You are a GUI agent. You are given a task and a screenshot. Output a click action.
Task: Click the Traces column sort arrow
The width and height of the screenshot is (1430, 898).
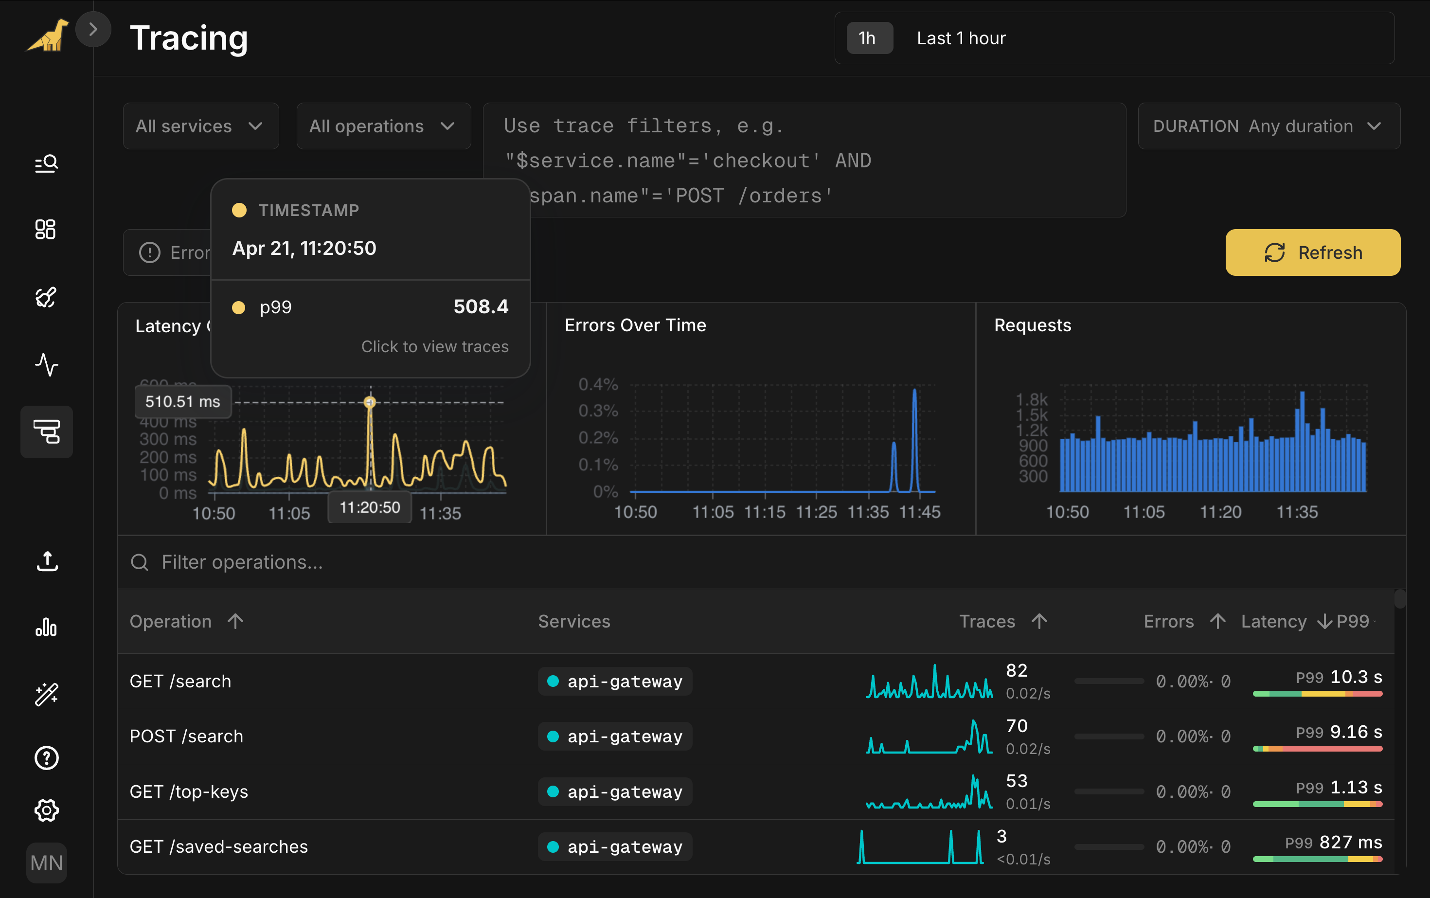[1039, 621]
